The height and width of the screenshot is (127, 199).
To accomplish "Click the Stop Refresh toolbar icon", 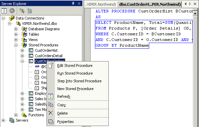I will tap(12, 11).
